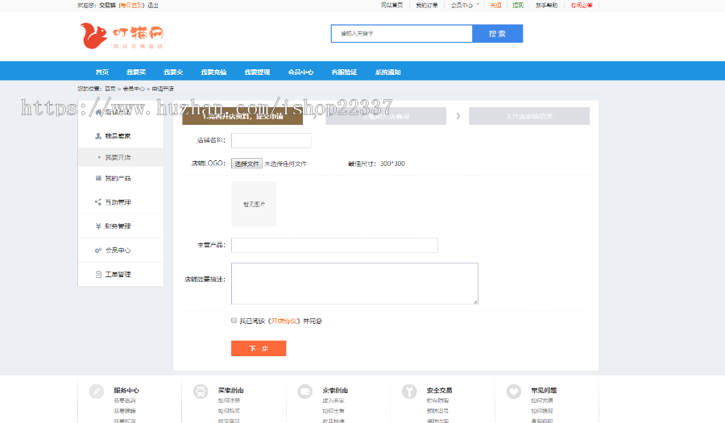Click 我的订单 in the top bar
Viewport: 725px width, 423px height.
pos(427,5)
